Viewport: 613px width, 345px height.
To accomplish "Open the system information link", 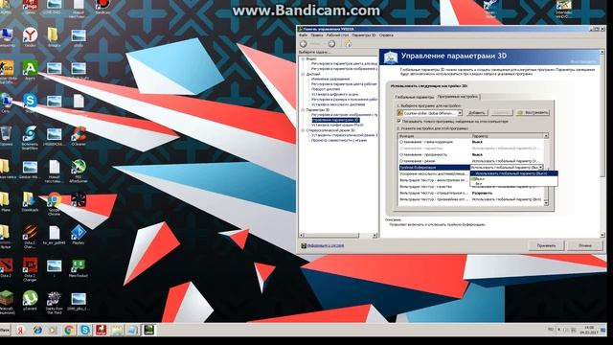I will 326,245.
